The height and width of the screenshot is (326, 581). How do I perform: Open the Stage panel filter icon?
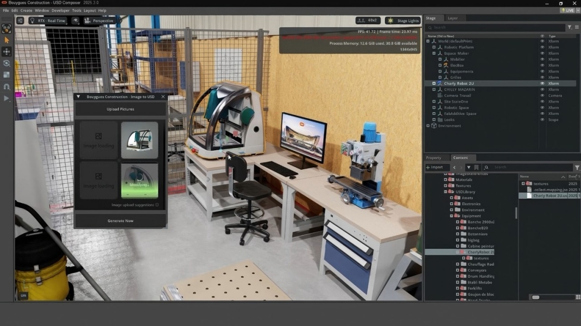click(570, 27)
